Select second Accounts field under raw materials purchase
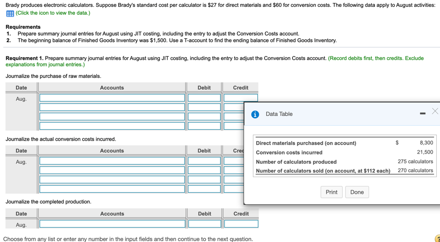Screen dimensions: 440x242 pyautogui.click(x=112, y=107)
